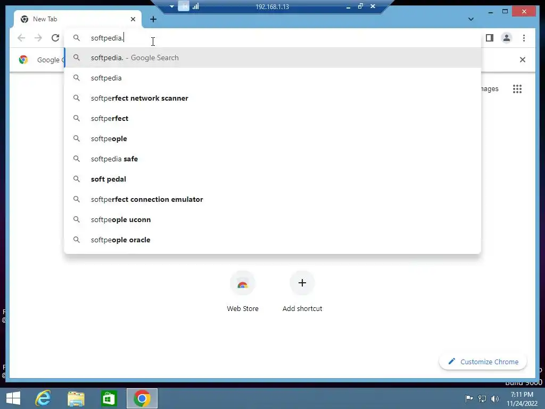Click the Add shortcut plus tile
545x409 pixels.
coord(302,291)
